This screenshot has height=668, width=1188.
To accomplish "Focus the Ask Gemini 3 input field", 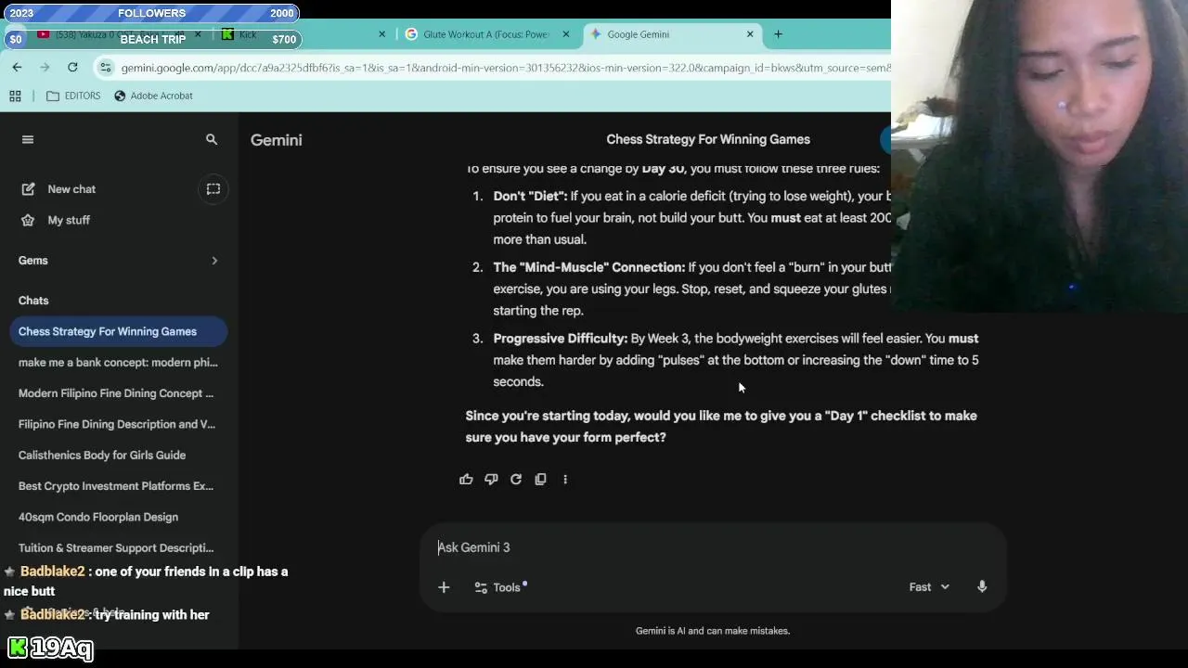I will [x=713, y=547].
